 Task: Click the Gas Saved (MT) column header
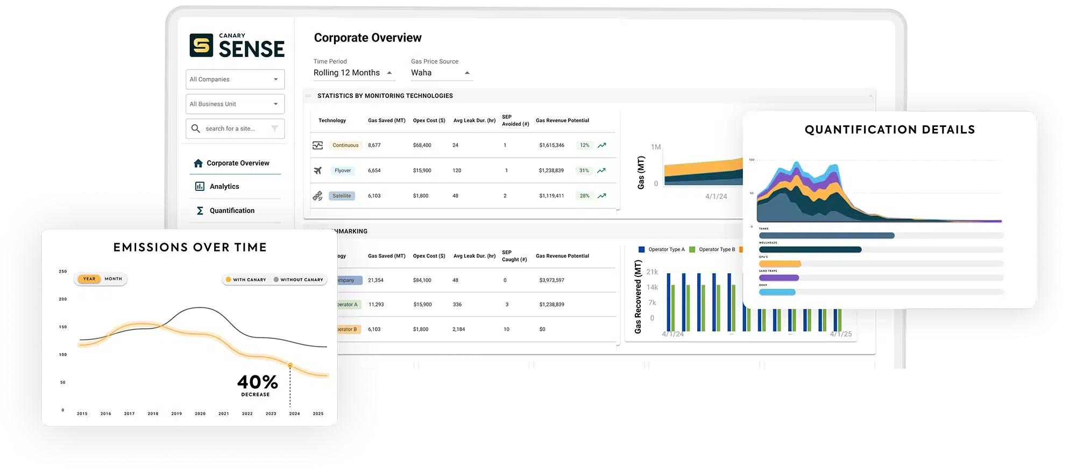[x=386, y=120]
